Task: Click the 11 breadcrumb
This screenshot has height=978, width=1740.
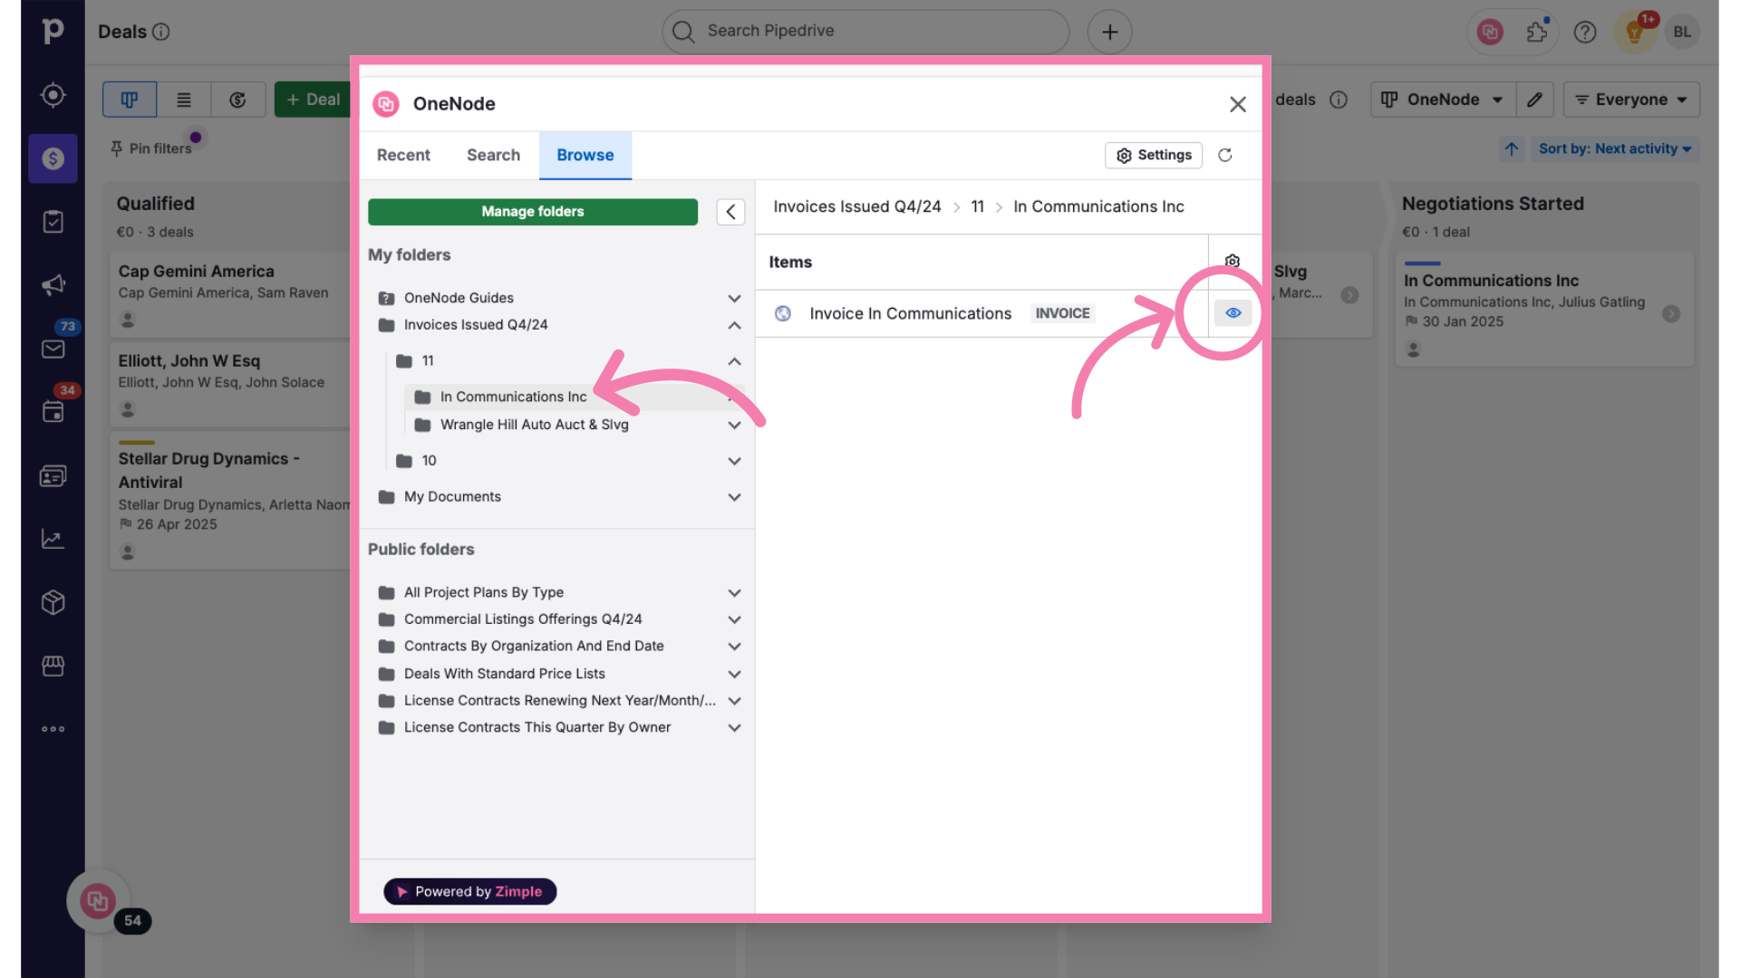Action: click(977, 206)
